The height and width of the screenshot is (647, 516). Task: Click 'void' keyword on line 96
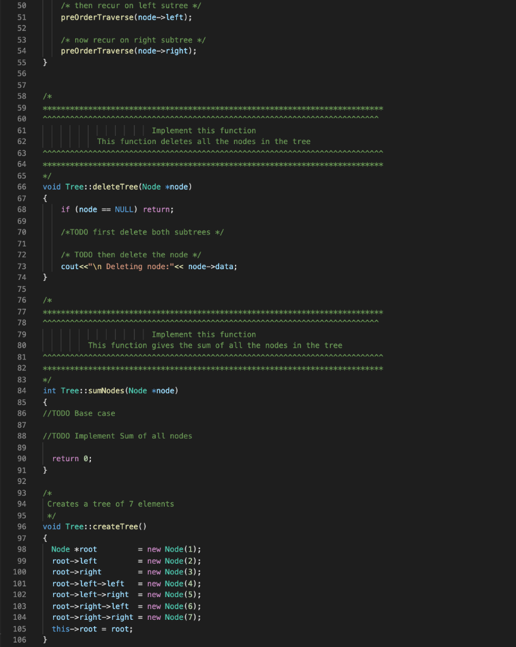click(52, 527)
